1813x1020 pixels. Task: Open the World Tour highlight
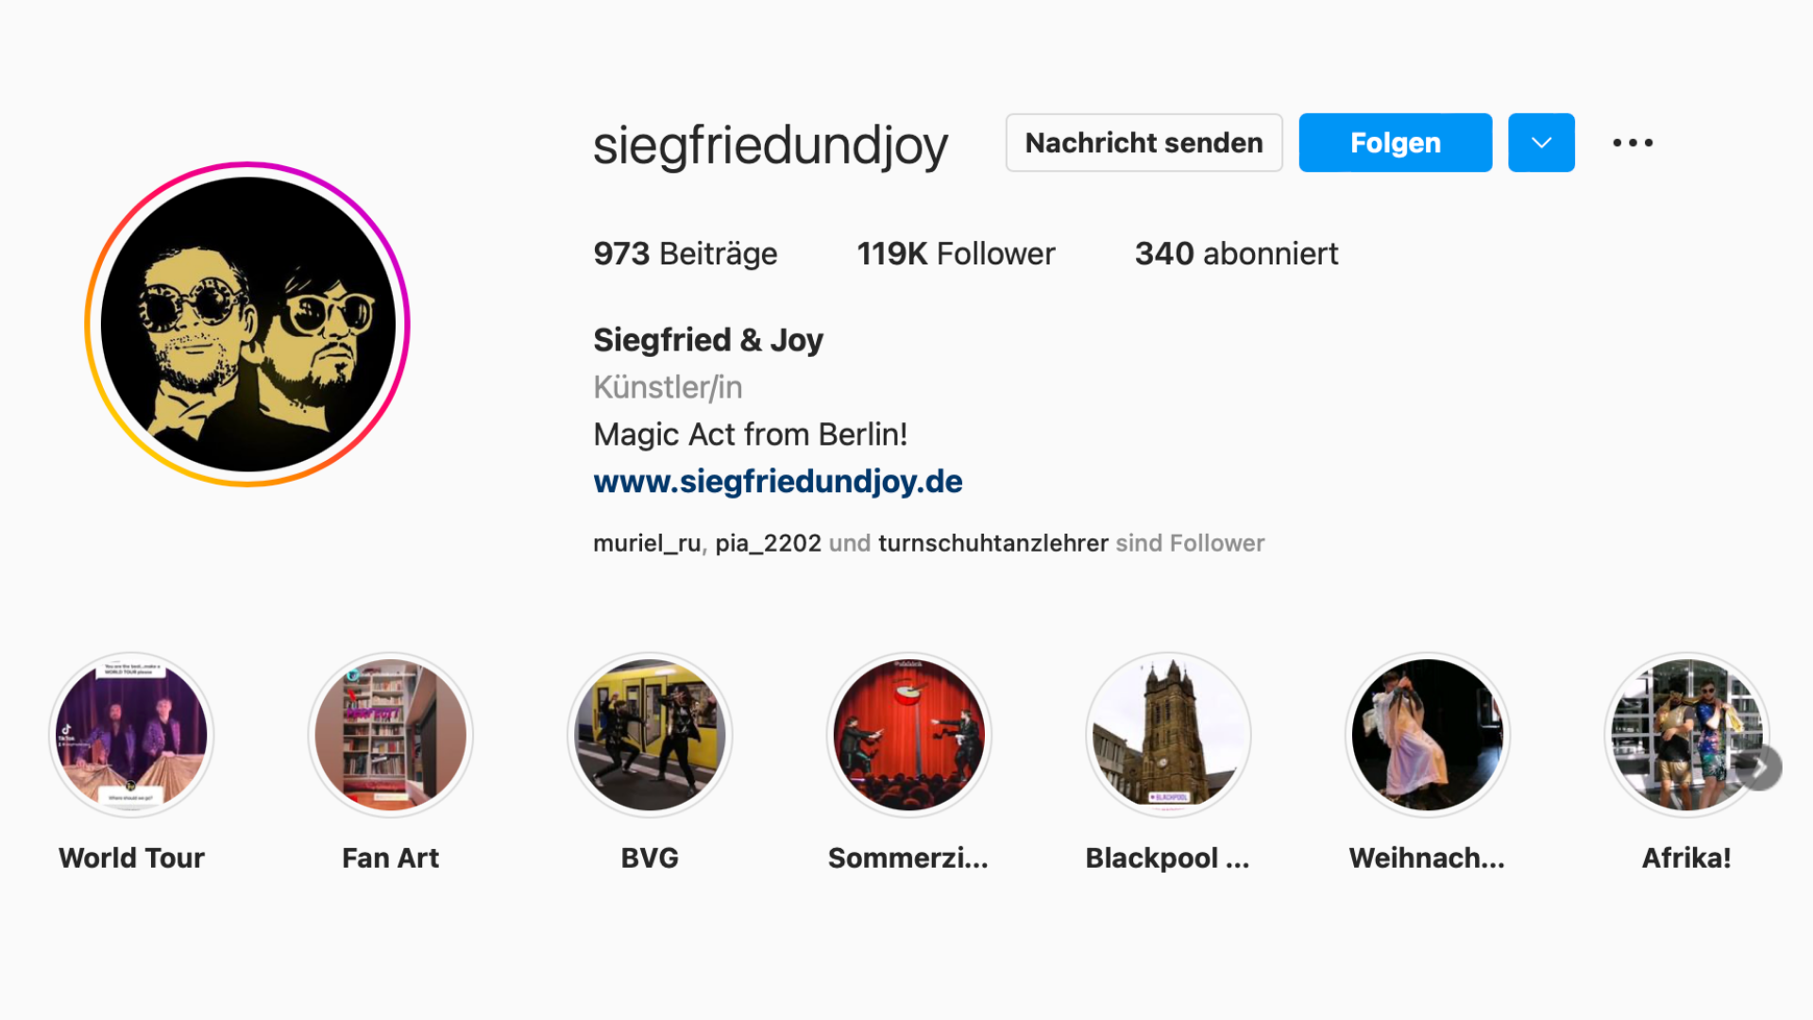click(131, 735)
